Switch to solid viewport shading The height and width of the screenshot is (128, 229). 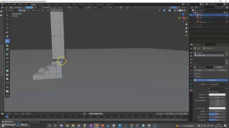(x=180, y=10)
